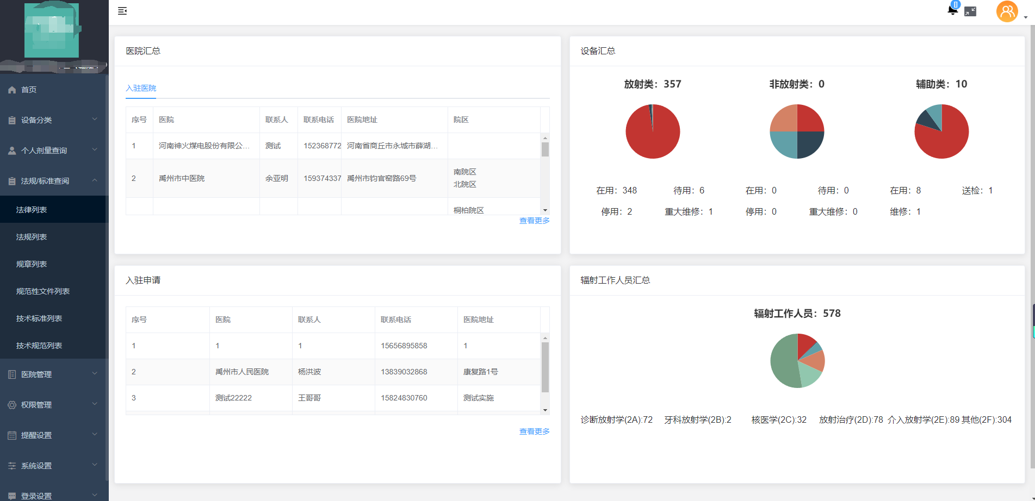The width and height of the screenshot is (1035, 501).
Task: Click the hospital cell 禹州市中医院
Action: pyautogui.click(x=182, y=178)
